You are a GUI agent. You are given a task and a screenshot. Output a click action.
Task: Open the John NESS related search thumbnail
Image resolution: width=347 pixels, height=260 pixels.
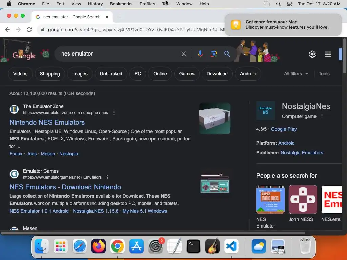tap(303, 199)
